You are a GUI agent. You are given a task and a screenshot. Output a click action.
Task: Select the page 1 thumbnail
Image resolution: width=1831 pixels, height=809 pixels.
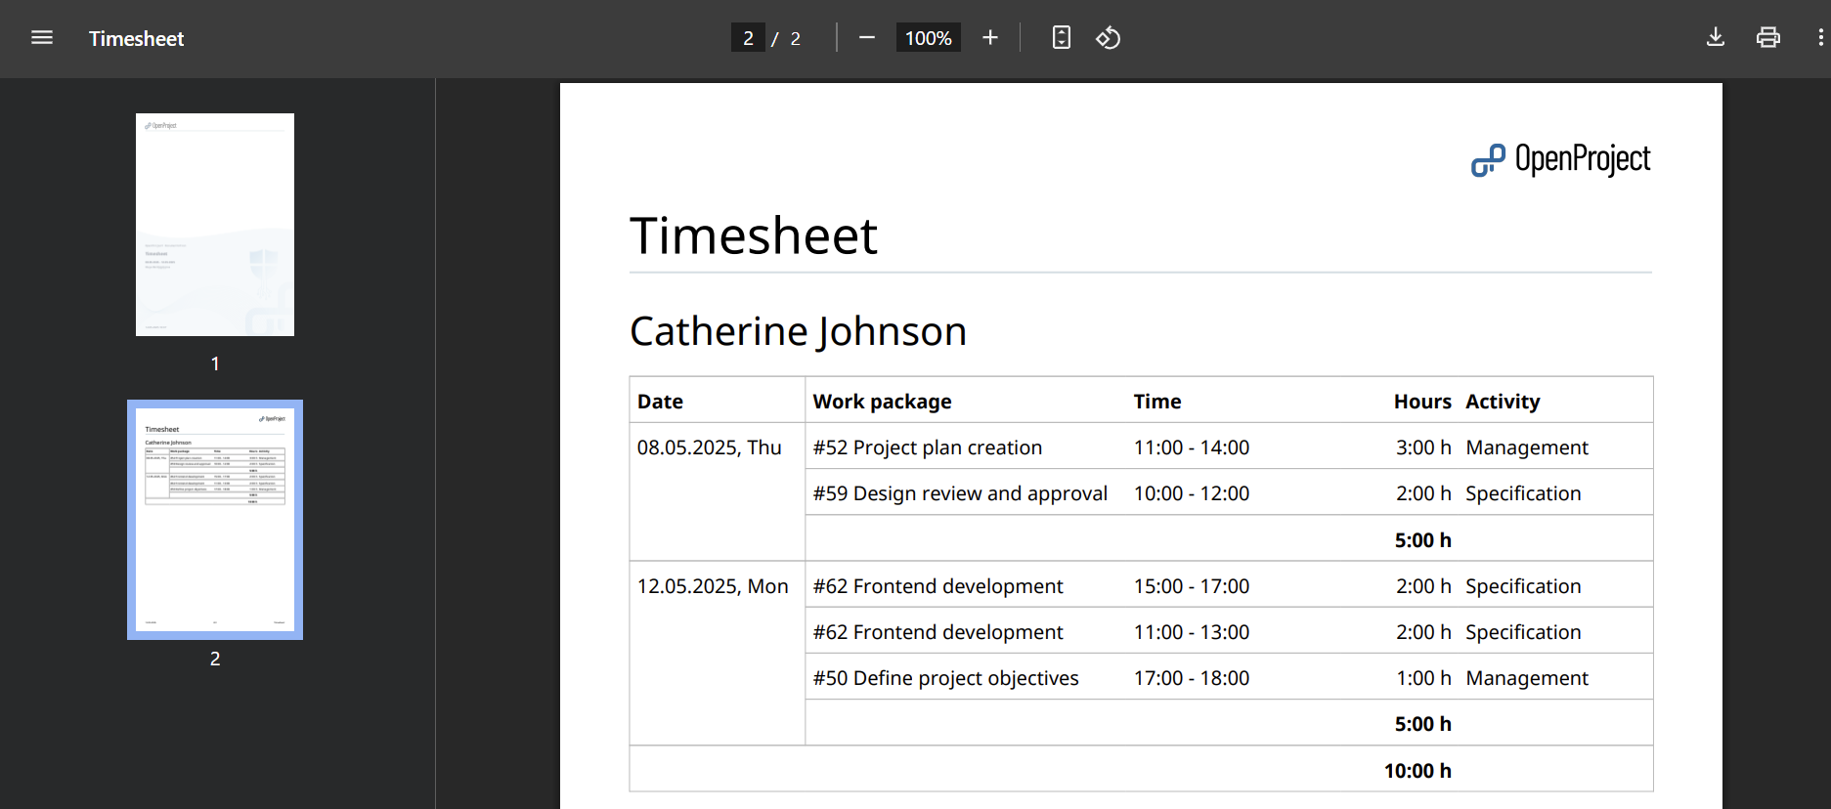point(215,225)
